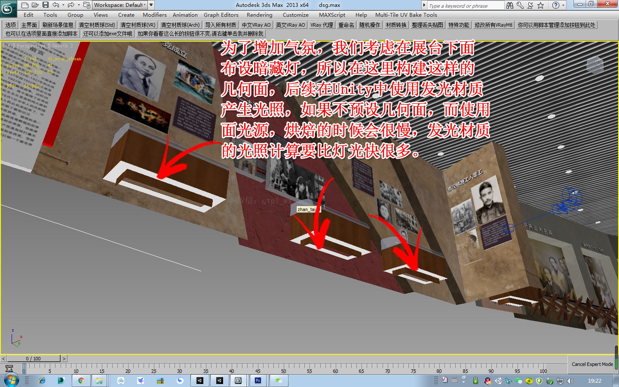Screen dimensions: 619x387
Task: Click the 重命名 button
Action: (x=346, y=25)
